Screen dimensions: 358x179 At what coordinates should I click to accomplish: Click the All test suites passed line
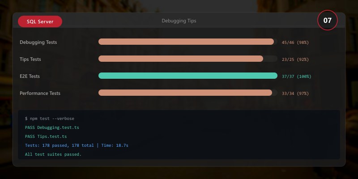[53, 154]
